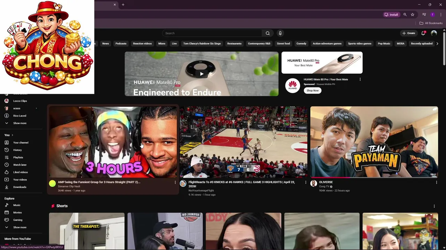Open THE THERAPIST short
Image resolution: width=446 pixels, height=250 pixels.
[87, 231]
